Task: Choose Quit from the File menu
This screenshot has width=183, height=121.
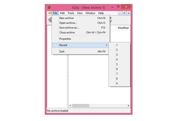Action: tap(81, 51)
